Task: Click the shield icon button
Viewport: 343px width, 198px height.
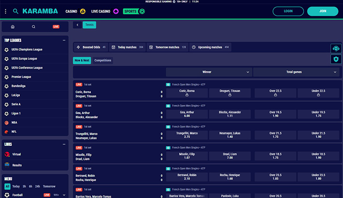Action: (x=336, y=59)
